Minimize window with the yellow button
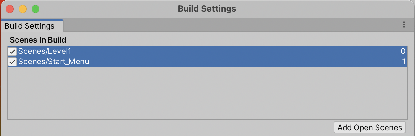 (23, 9)
